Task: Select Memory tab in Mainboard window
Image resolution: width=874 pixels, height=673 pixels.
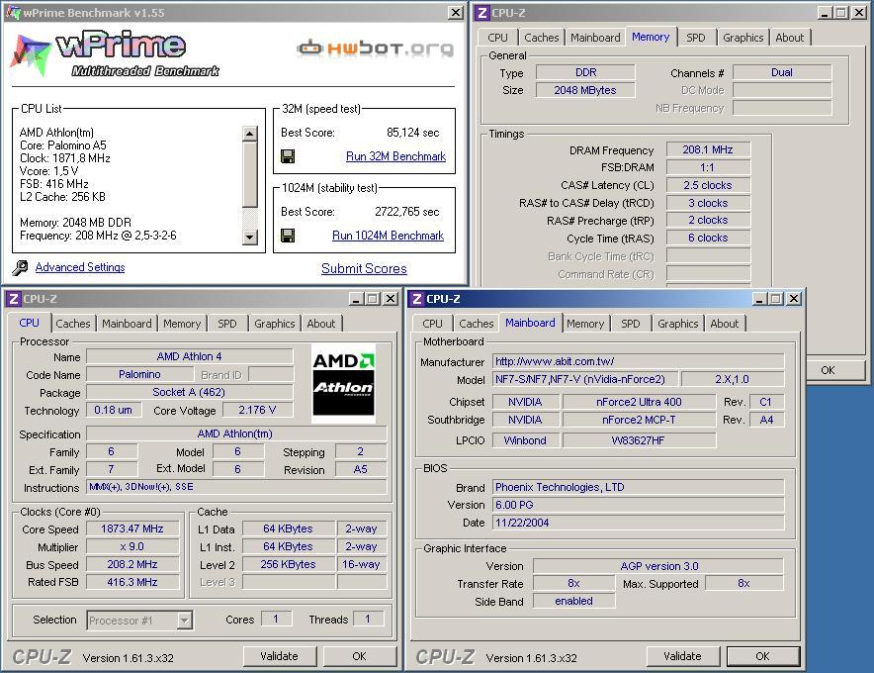Action: (585, 324)
